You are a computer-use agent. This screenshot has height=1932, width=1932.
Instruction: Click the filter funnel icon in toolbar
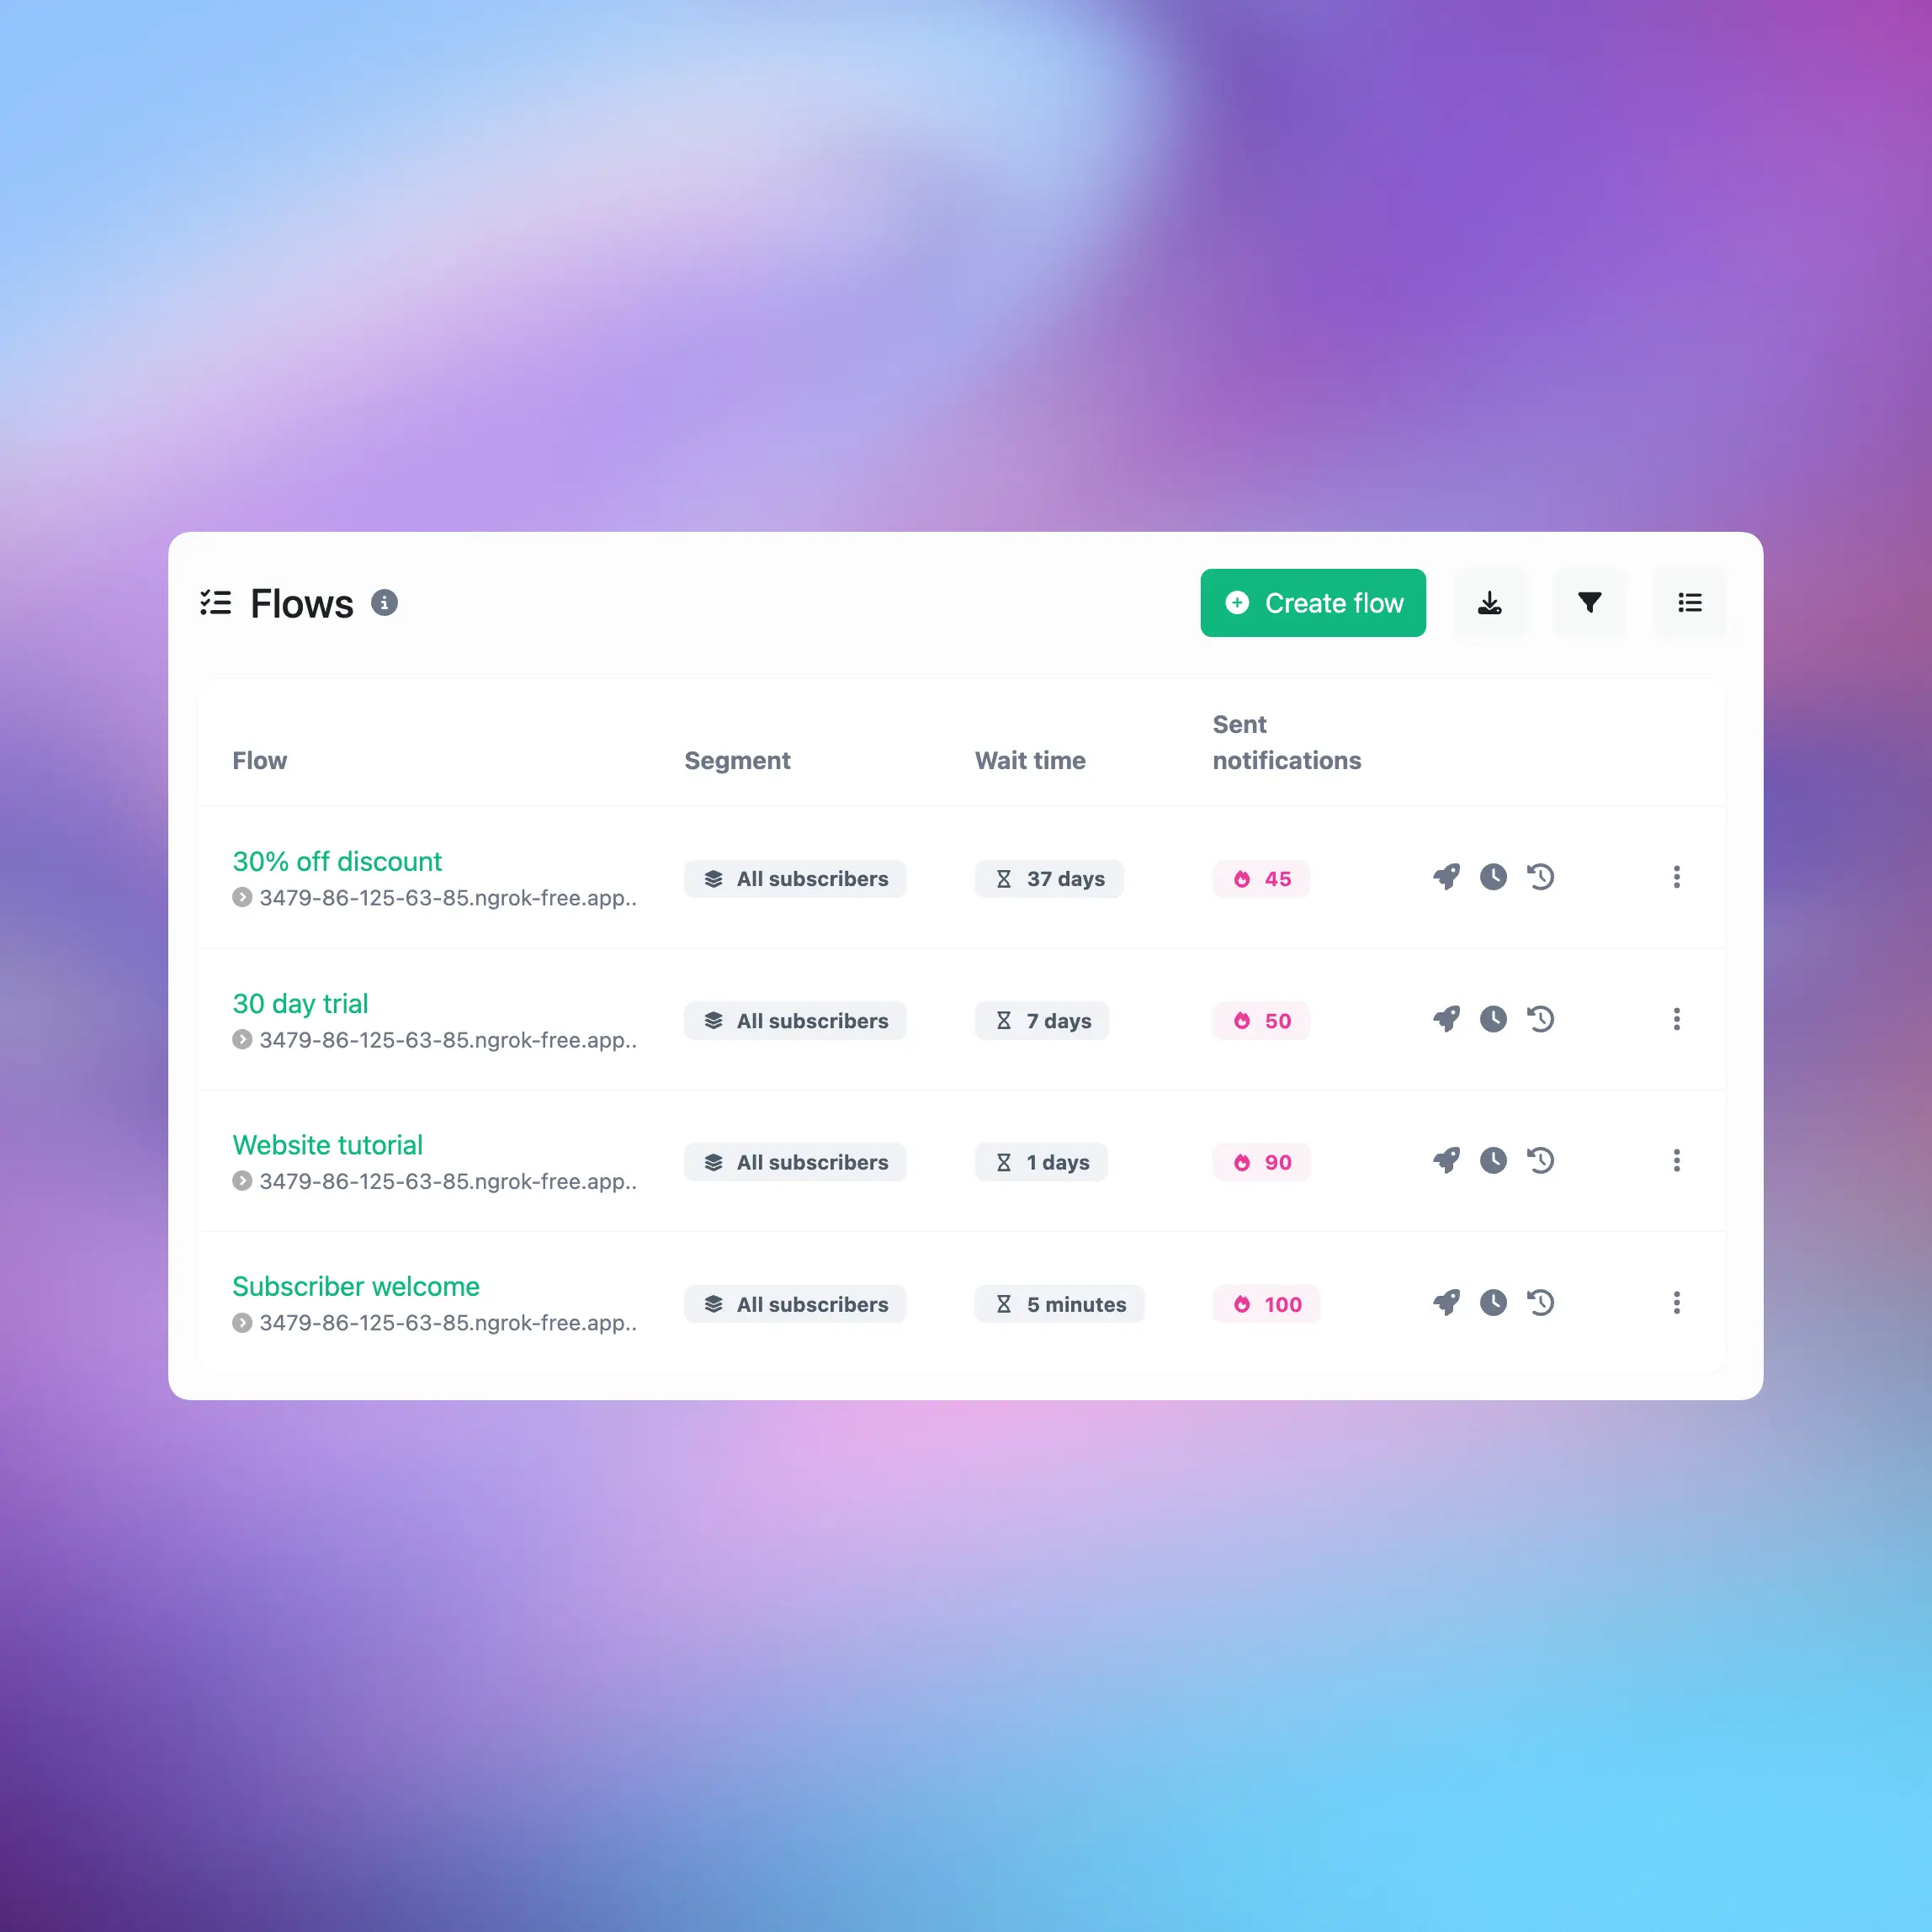coord(1590,602)
